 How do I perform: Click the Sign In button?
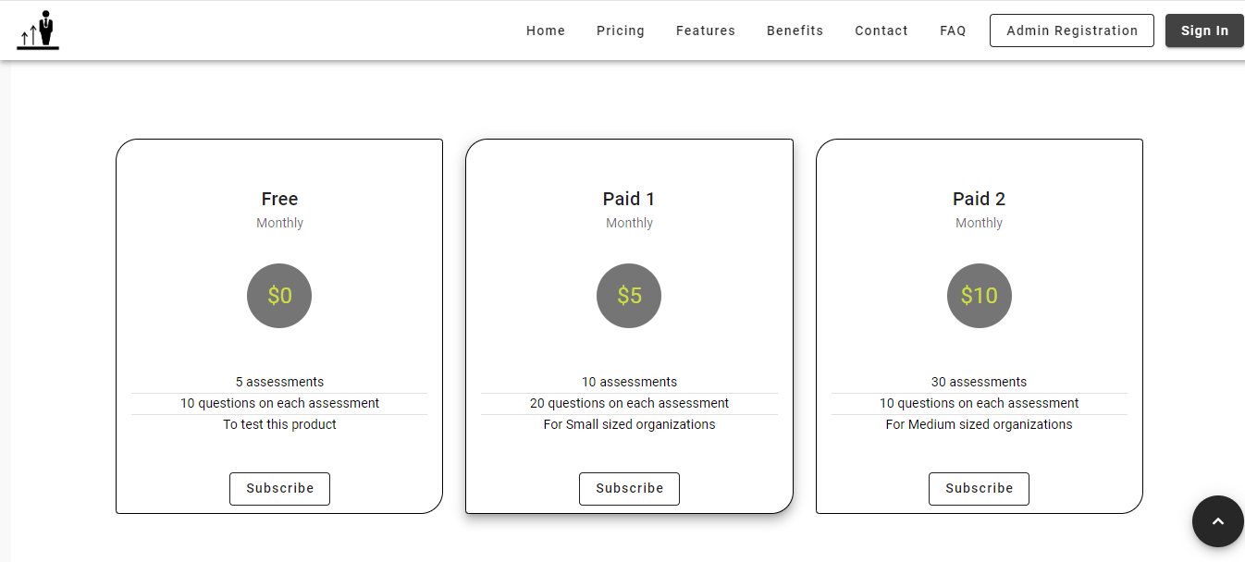(1204, 30)
